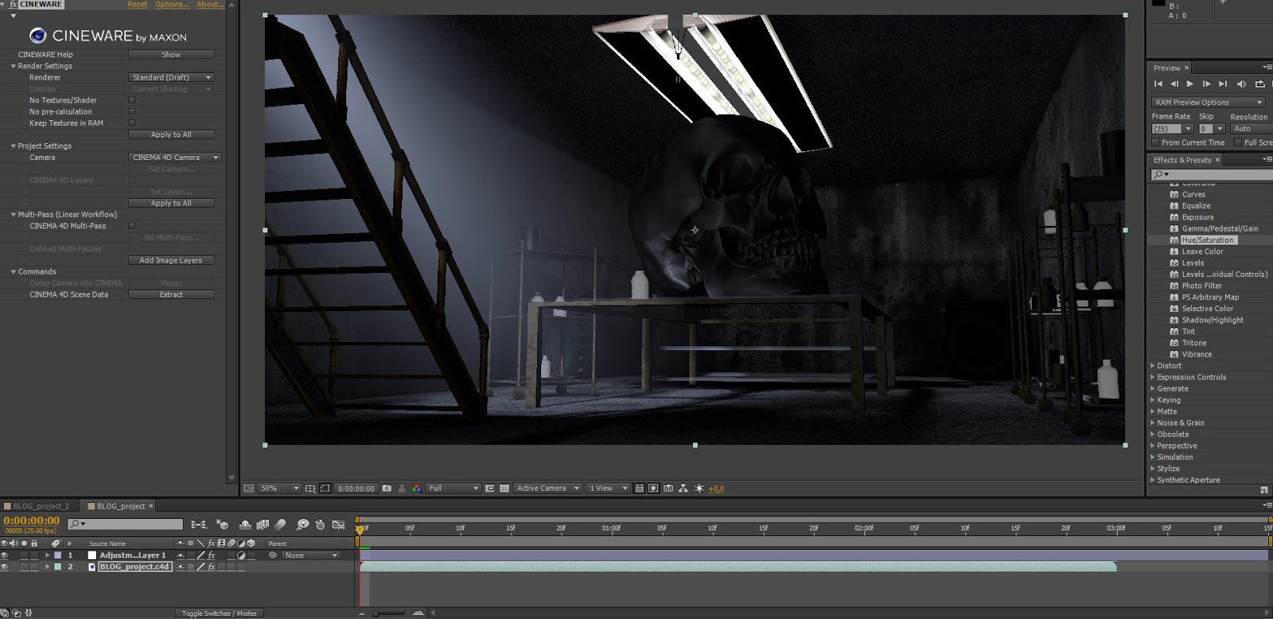
Task: Enable No Textures/Shader checkbox
Action: point(132,100)
